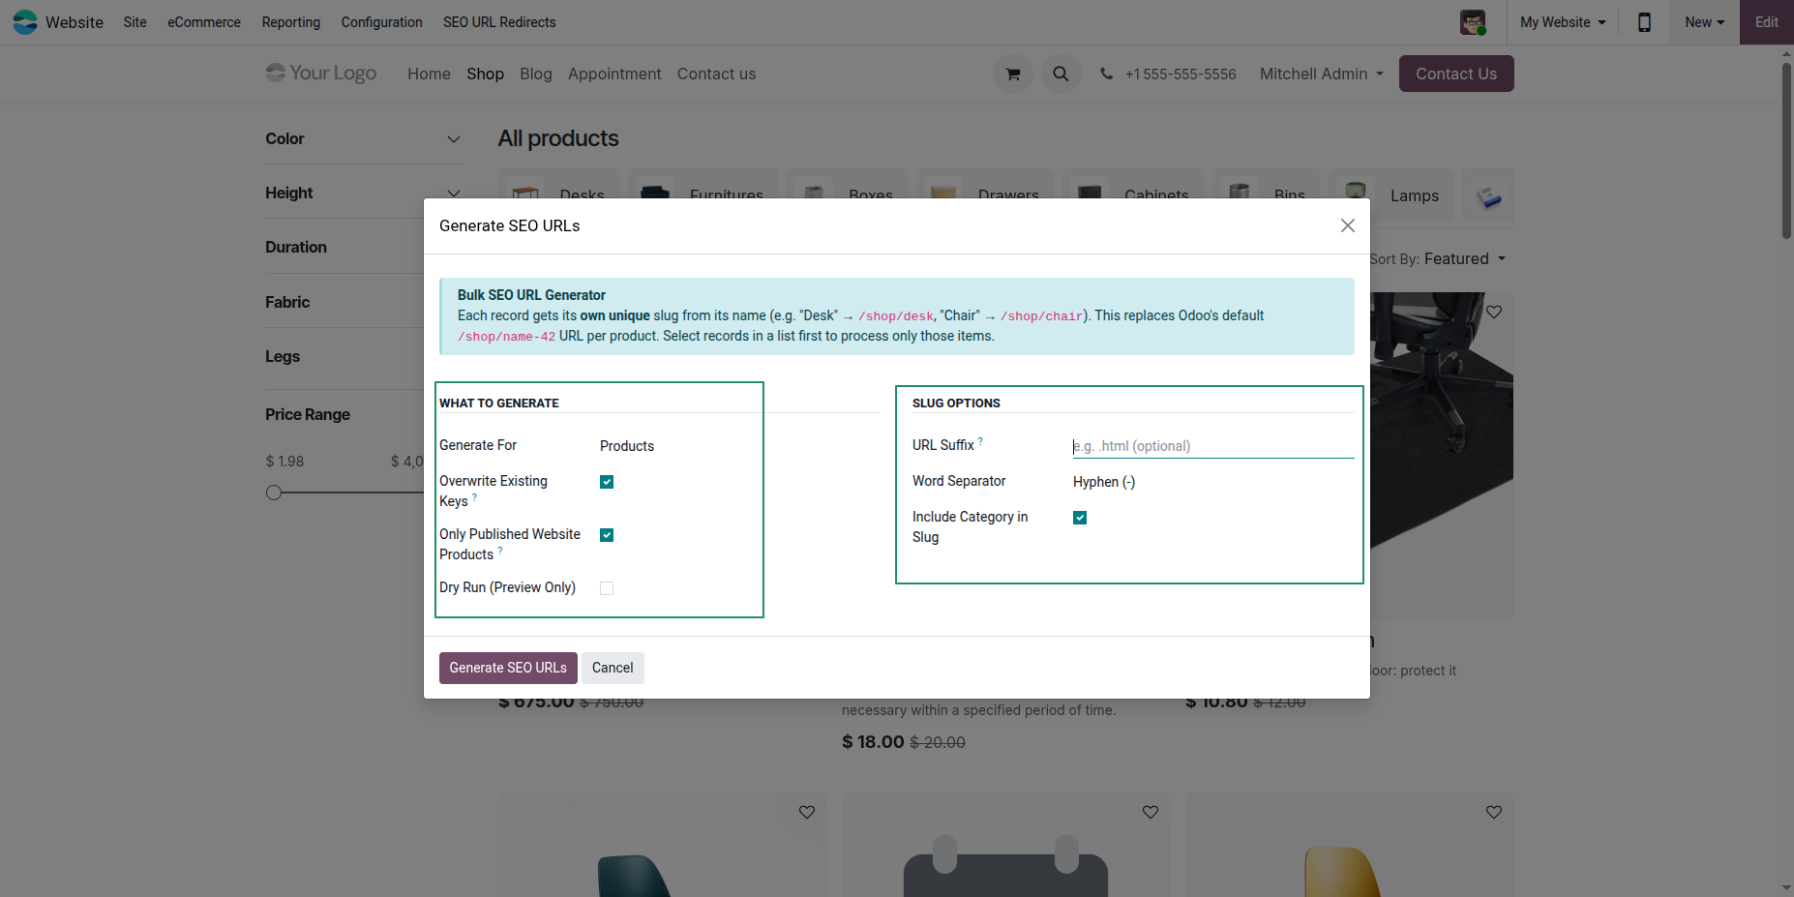Image resolution: width=1794 pixels, height=897 pixels.
Task: Toggle Overwrite Existing Keys checkbox
Action: [607, 482]
